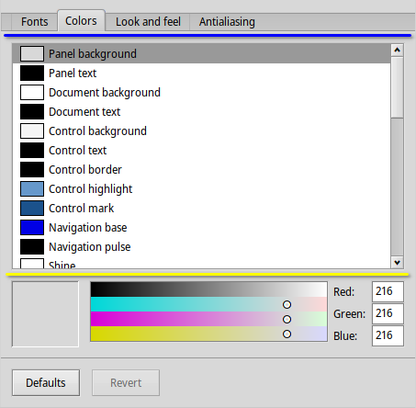Click the Blue value input field
Image resolution: width=416 pixels, height=408 pixels.
point(388,335)
